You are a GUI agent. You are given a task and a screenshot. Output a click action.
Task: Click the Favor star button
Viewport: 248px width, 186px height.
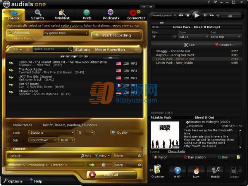click(160, 157)
